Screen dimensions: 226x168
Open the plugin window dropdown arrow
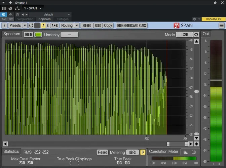(x=3, y=3)
